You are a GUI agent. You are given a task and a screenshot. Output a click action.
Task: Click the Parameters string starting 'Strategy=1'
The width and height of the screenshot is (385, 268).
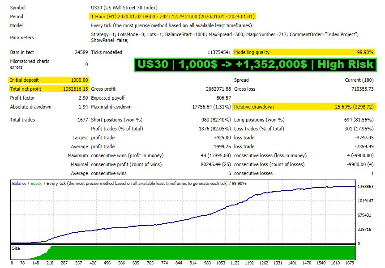[x=225, y=37]
